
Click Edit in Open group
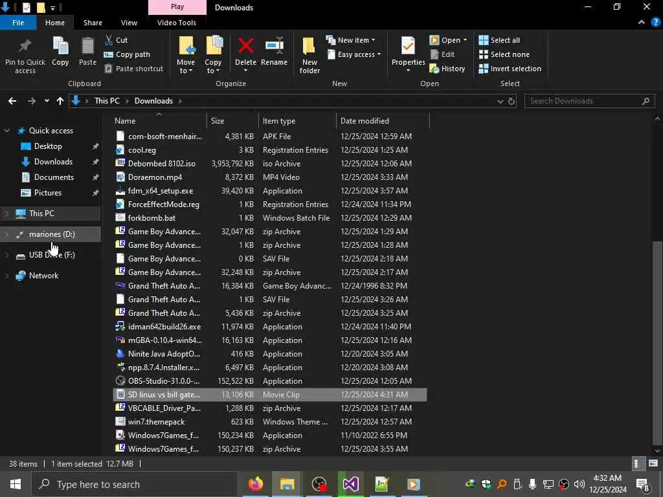[x=442, y=54]
